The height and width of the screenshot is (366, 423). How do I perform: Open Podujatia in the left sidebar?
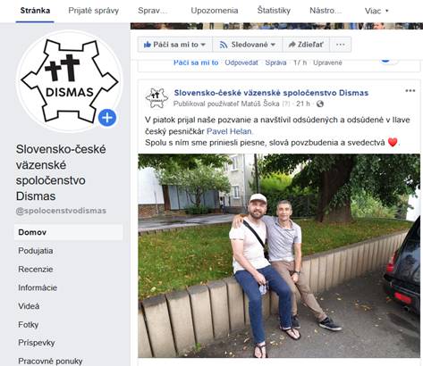point(36,251)
